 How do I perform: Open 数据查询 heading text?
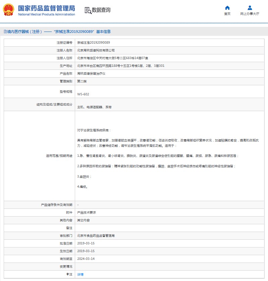tap(101, 10)
